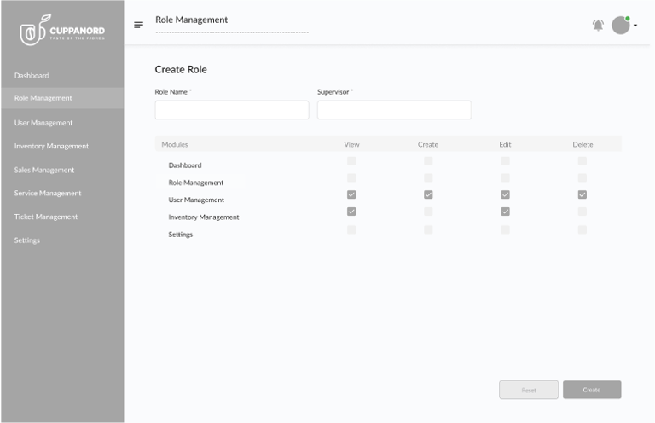The width and height of the screenshot is (655, 423).
Task: Click the Create button
Action: point(592,390)
